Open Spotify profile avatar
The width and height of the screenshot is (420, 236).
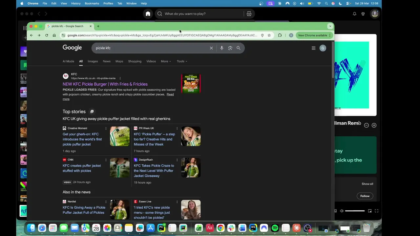(375, 14)
